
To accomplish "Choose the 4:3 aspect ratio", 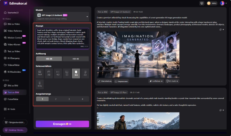I will 58,73.
